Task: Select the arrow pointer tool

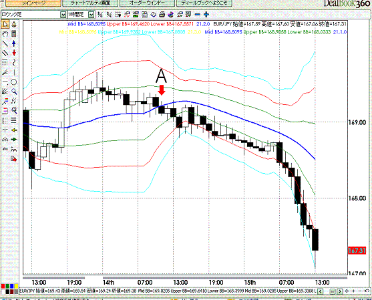Action: (x=5, y=24)
